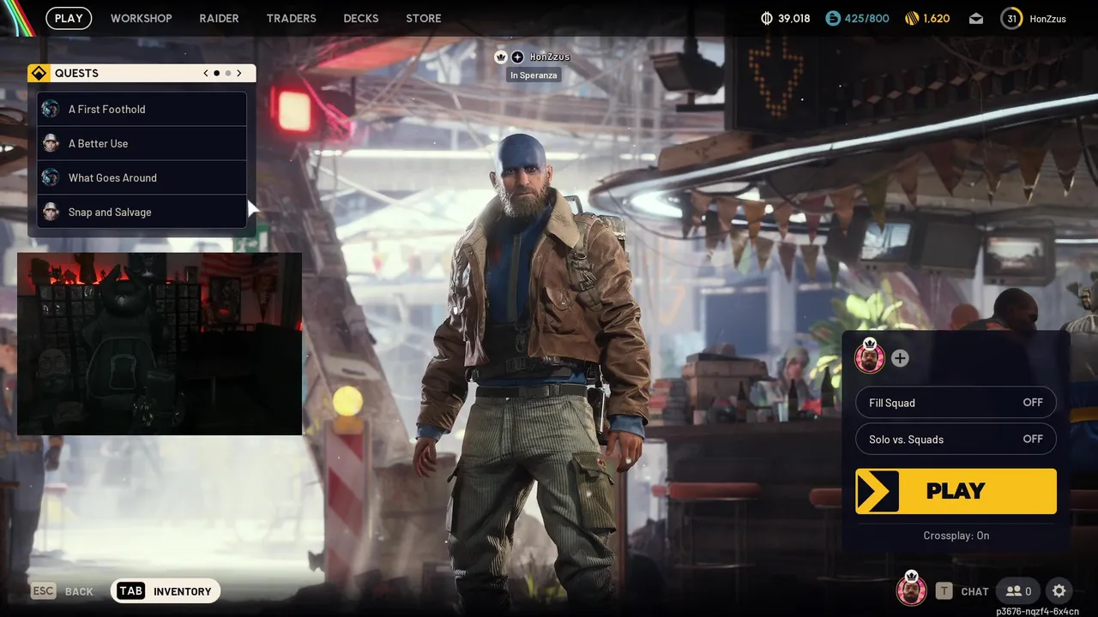Click the crown leader icon above character
1098x617 pixels.
click(501, 57)
